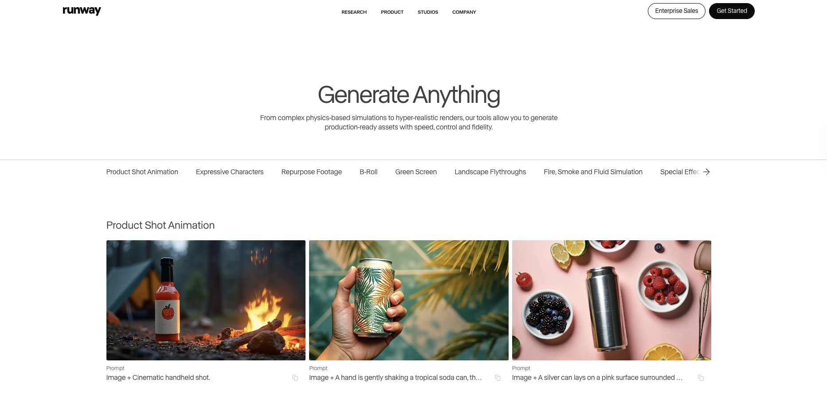Image resolution: width=827 pixels, height=418 pixels.
Task: Click the Enterprise Sales button
Action: pos(676,11)
